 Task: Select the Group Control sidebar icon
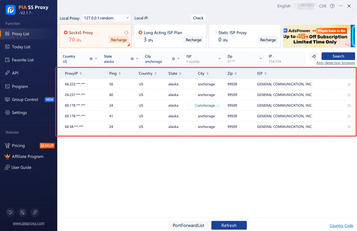[7, 99]
